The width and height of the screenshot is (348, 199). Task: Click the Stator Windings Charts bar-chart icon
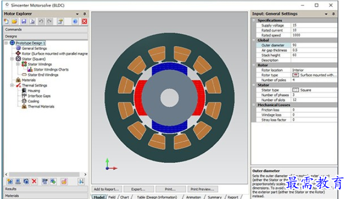click(x=30, y=69)
